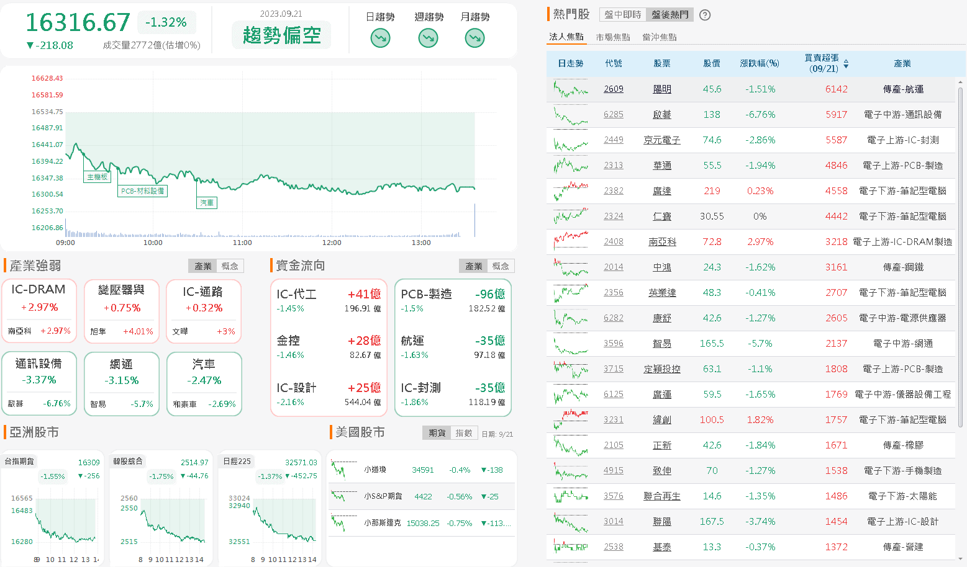This screenshot has width=967, height=567.
Task: Open the 市場焦點 tab
Action: tap(612, 37)
